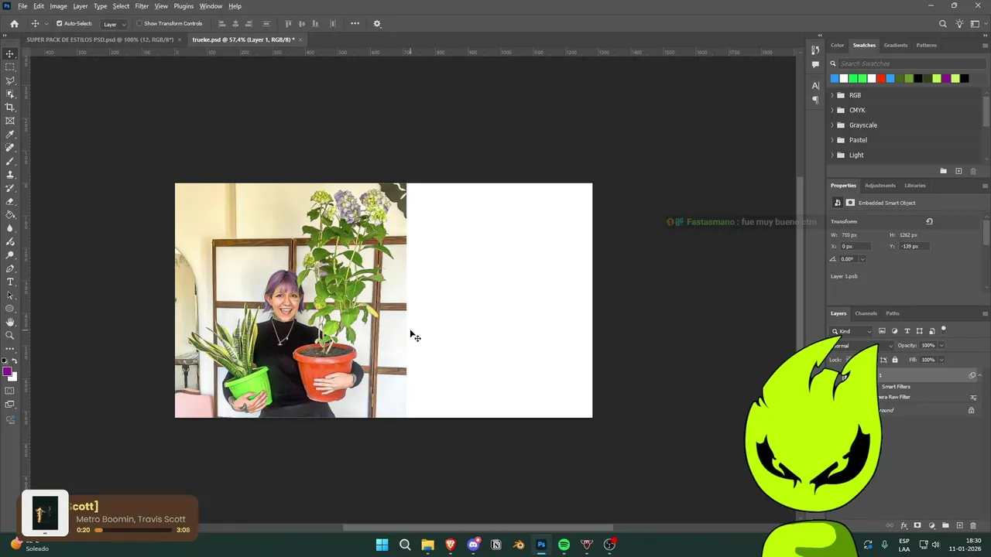Screen dimensions: 991x557
Task: Select the Spot Healing Brush tool
Action: click(x=10, y=148)
